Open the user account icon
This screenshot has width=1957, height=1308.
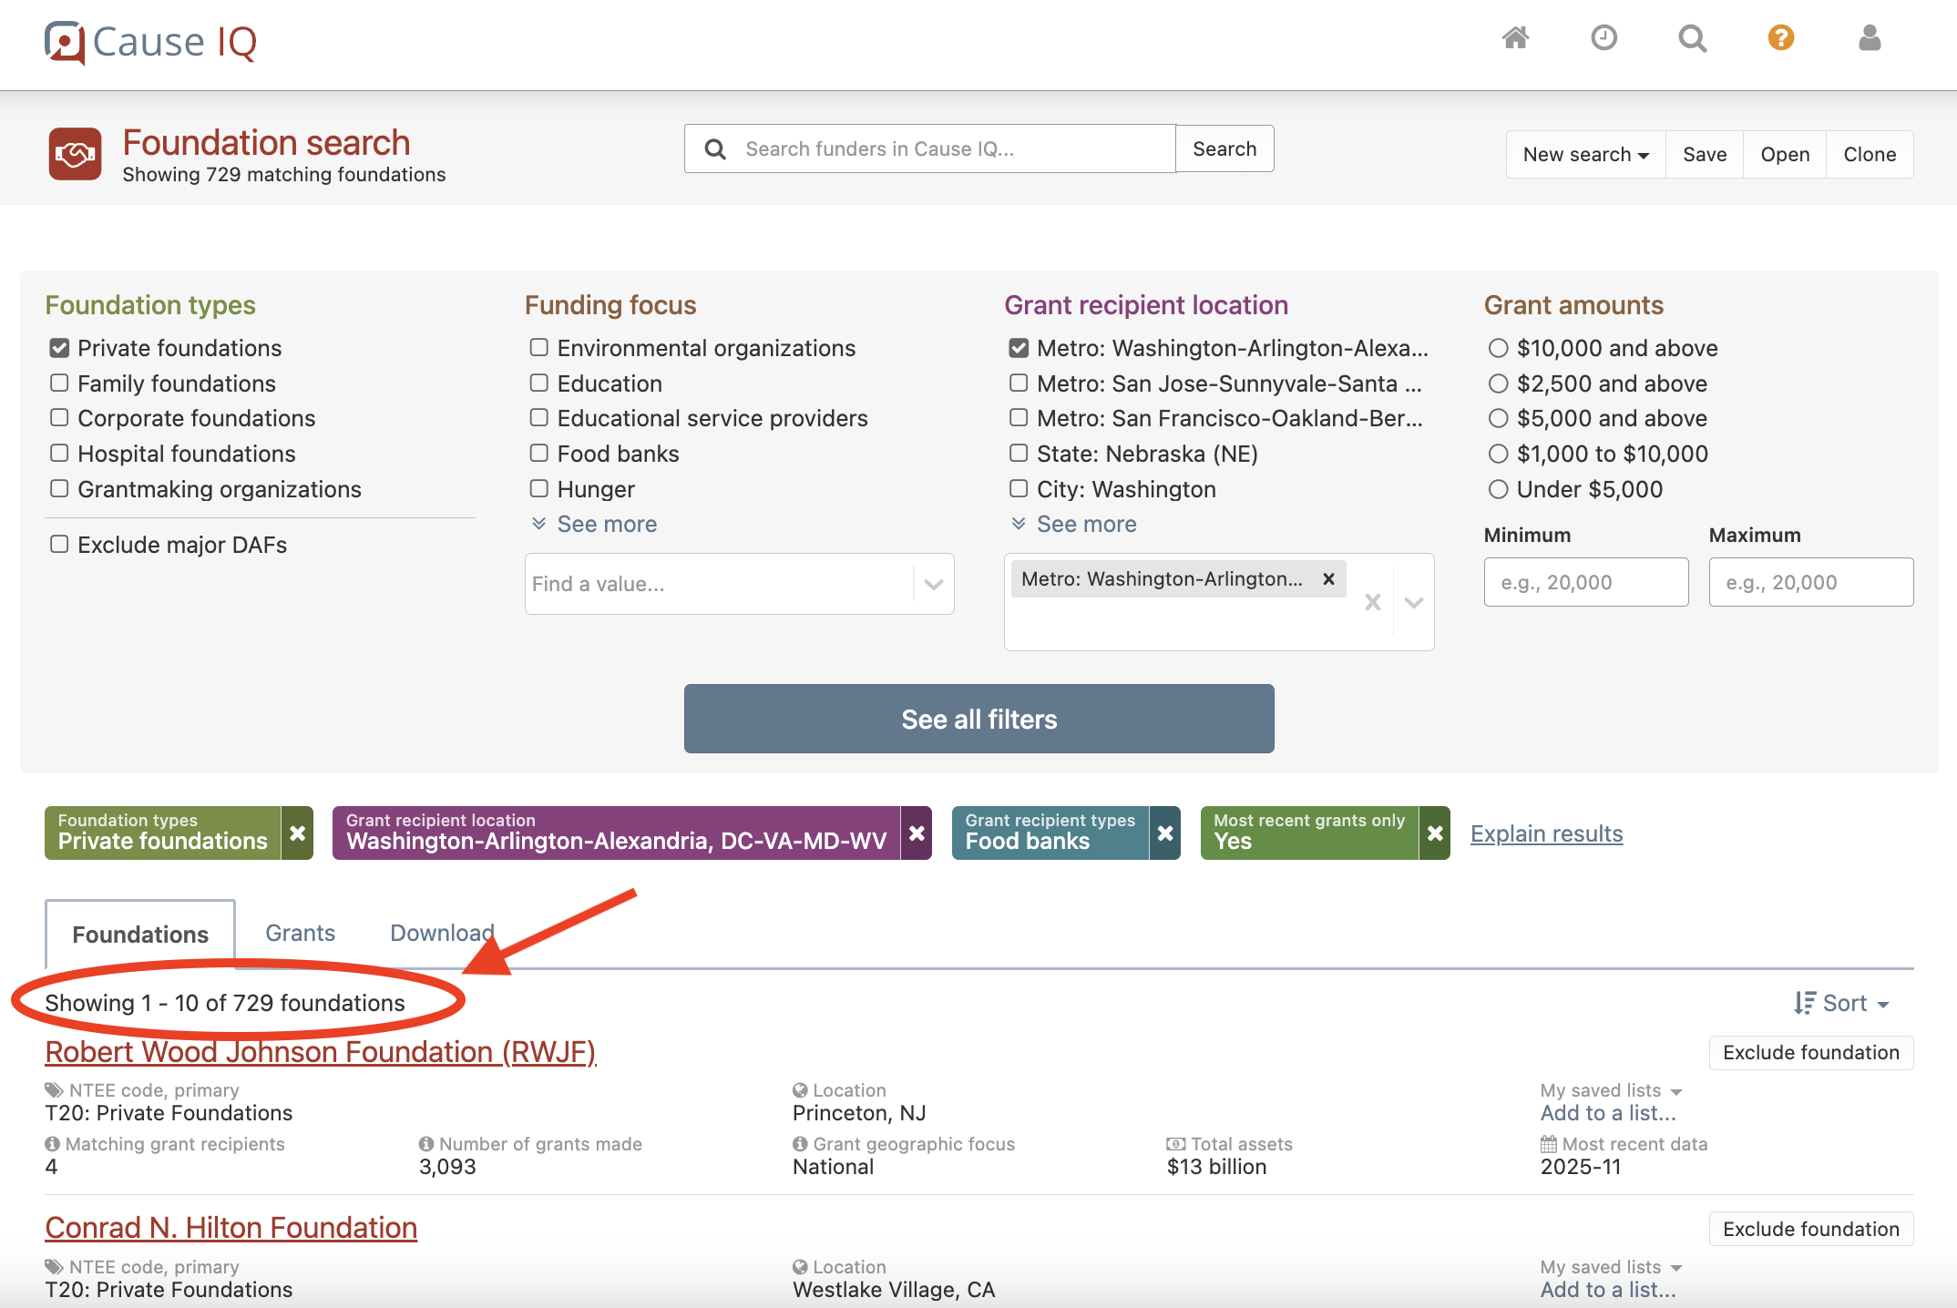point(1870,38)
